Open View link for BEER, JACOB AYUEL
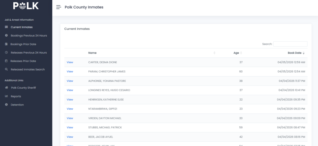This screenshot has width=318, height=146. tap(70, 137)
